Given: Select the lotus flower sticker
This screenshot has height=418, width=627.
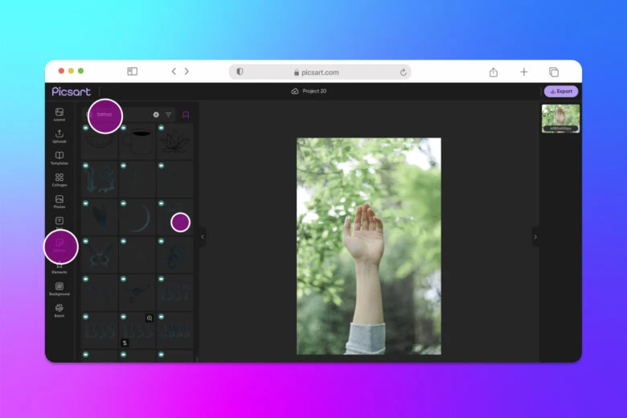Looking at the screenshot, I should pyautogui.click(x=175, y=142).
